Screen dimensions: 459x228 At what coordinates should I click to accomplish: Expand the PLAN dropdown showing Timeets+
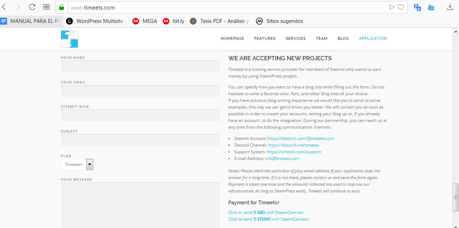coord(77,164)
